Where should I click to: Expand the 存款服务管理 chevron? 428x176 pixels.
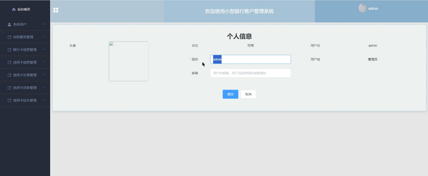(x=44, y=37)
